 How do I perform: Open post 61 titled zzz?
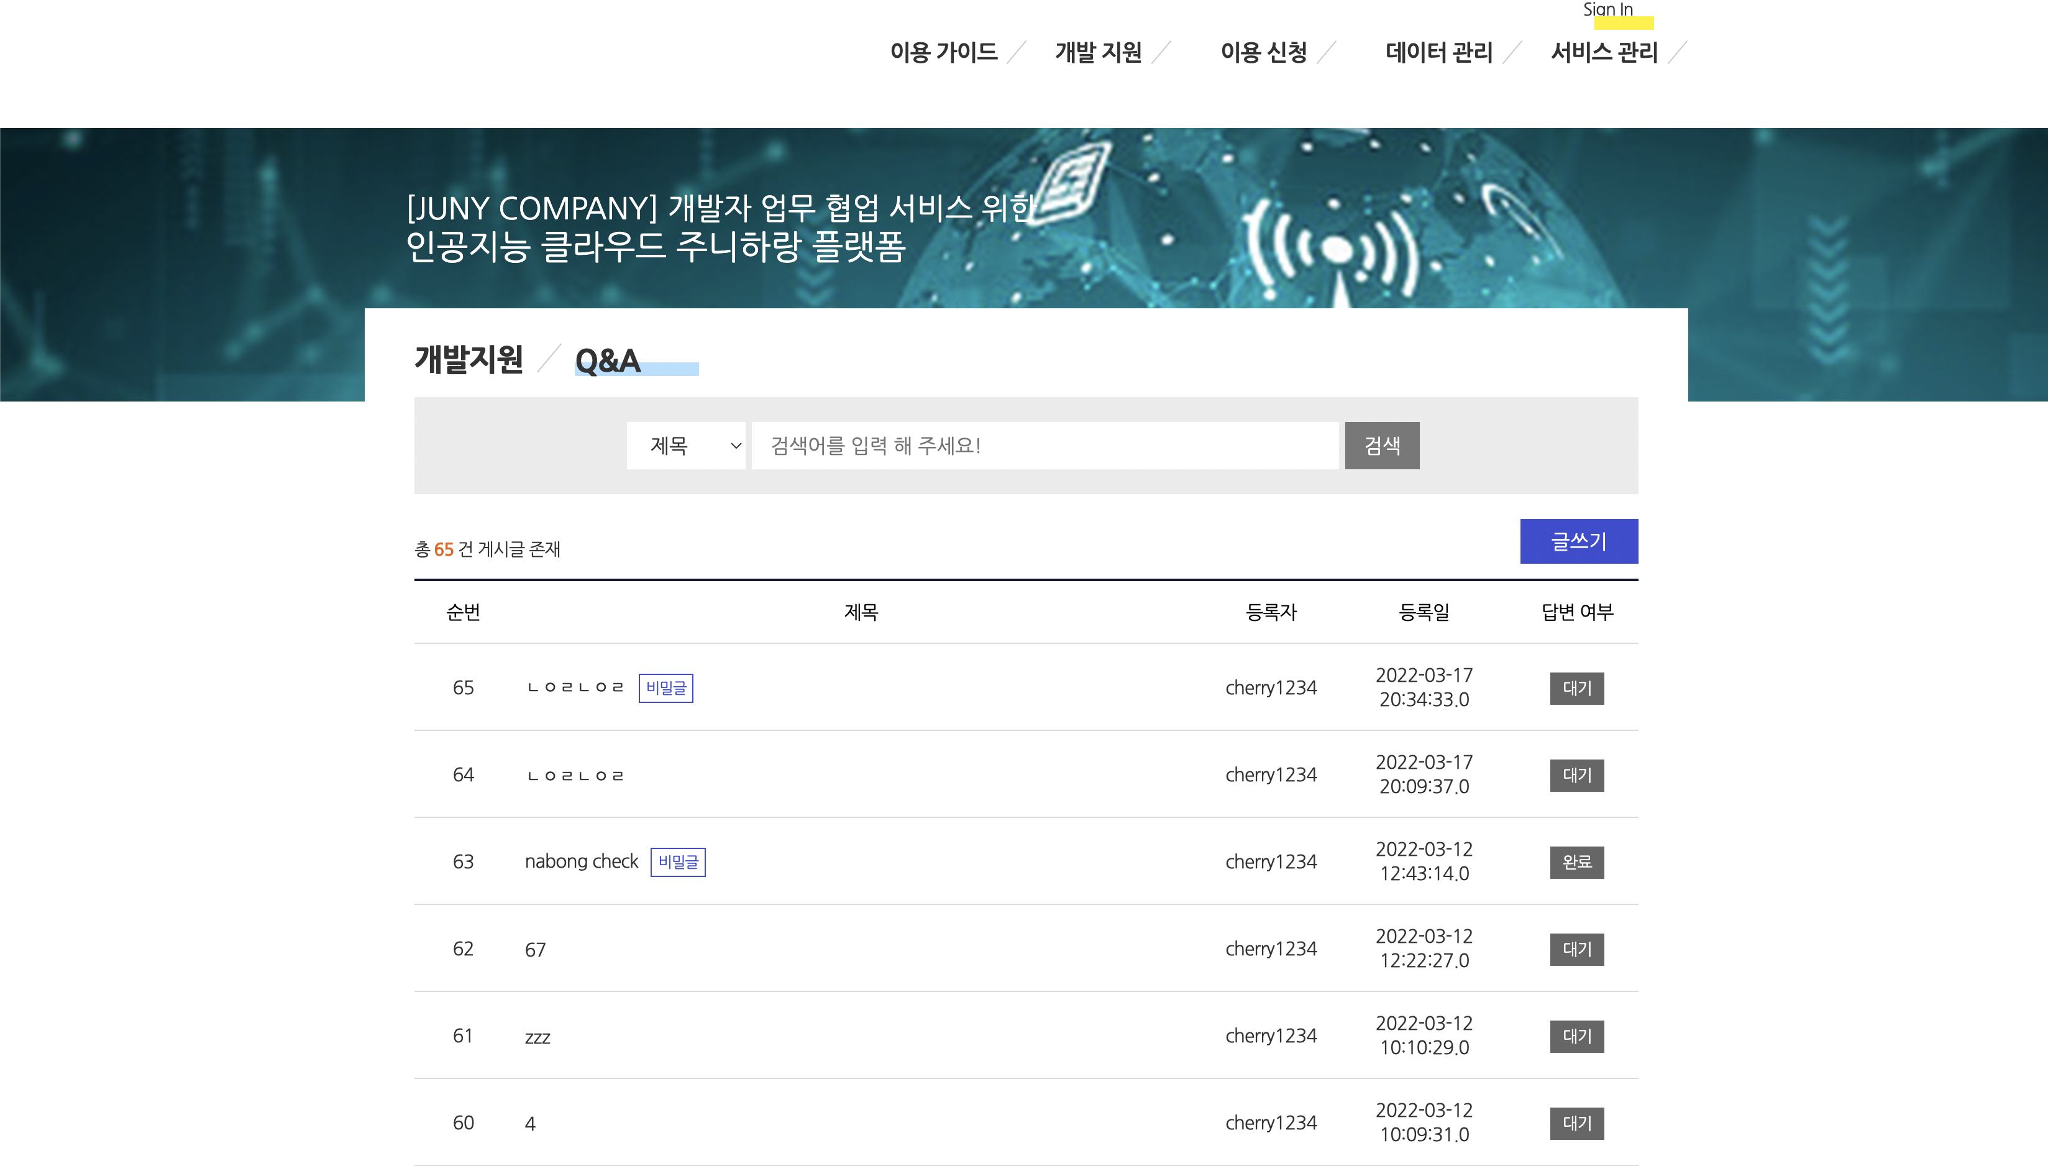tap(537, 1037)
